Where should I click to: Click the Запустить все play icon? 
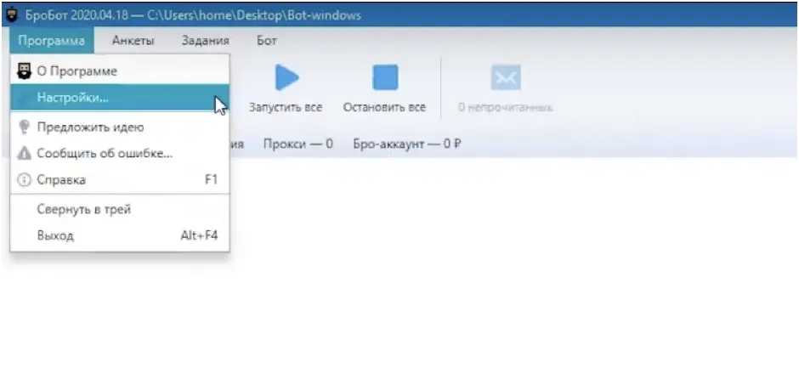pos(286,78)
